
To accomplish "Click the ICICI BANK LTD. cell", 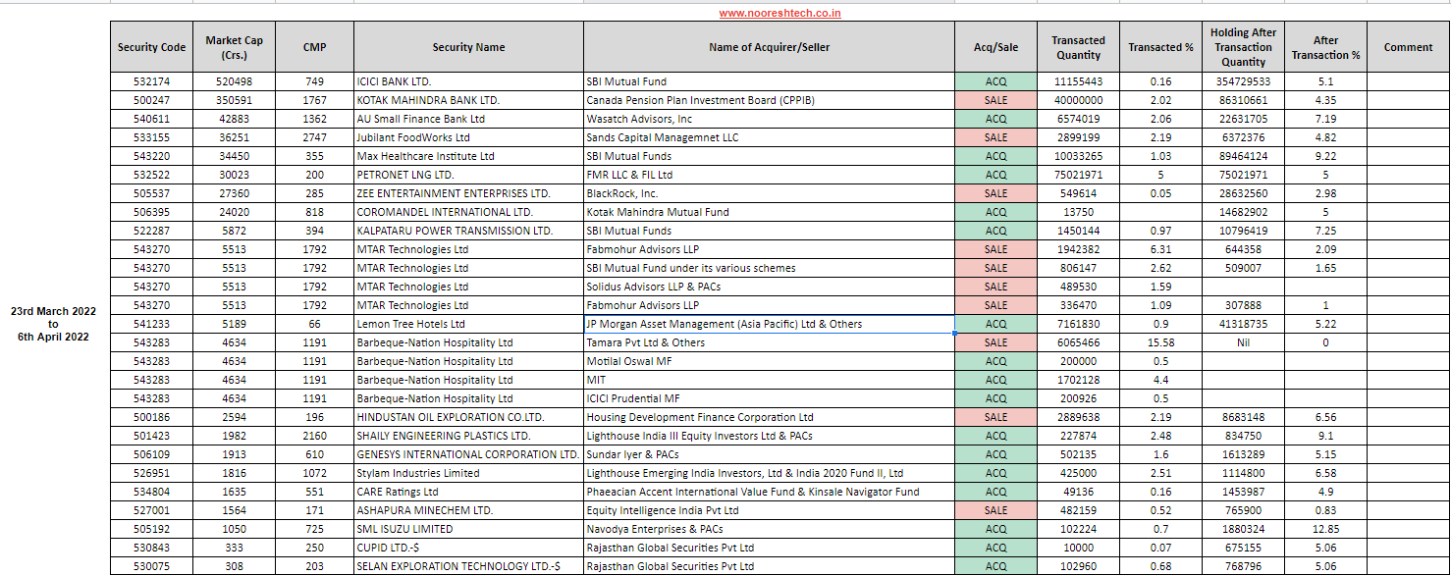I will point(468,81).
